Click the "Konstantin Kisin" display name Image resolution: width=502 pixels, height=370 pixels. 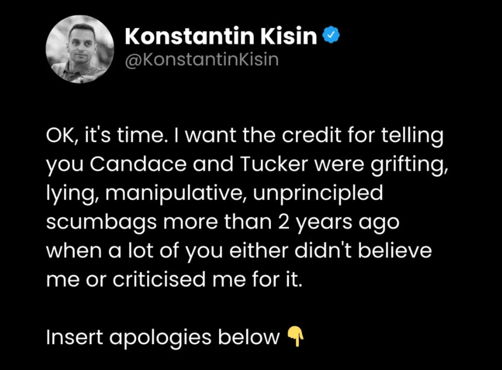click(x=221, y=36)
